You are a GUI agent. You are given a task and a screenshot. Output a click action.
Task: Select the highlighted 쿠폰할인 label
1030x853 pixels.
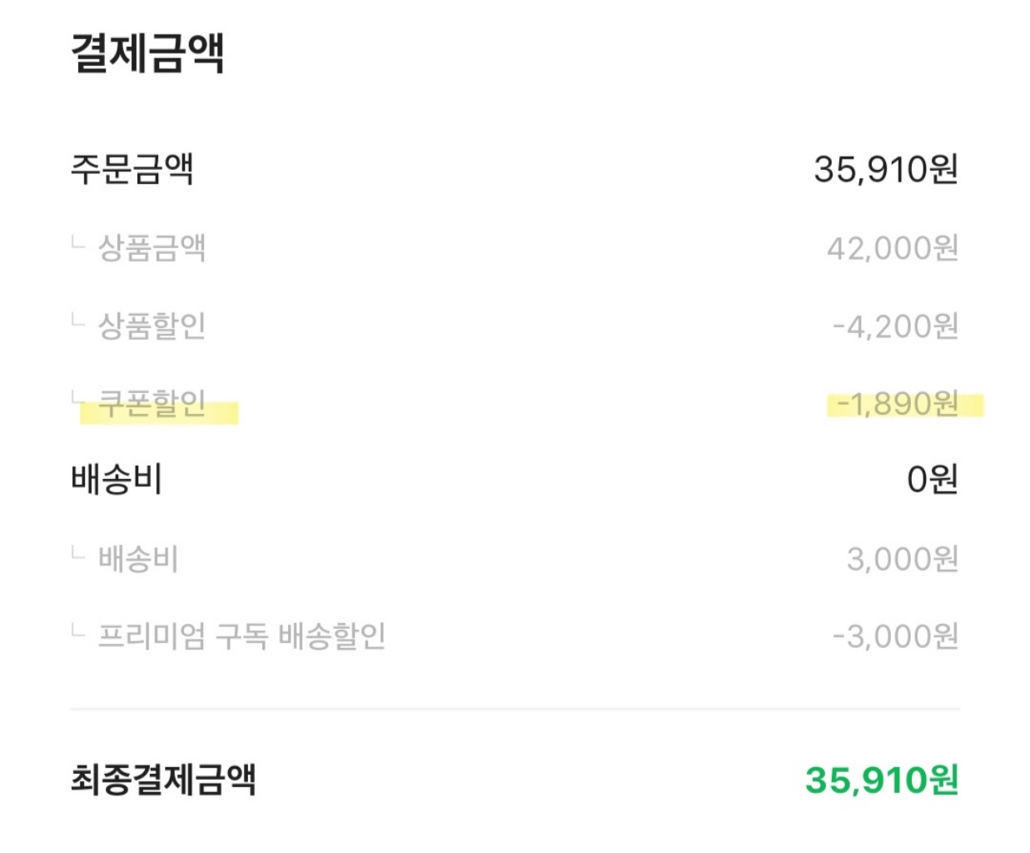point(152,404)
